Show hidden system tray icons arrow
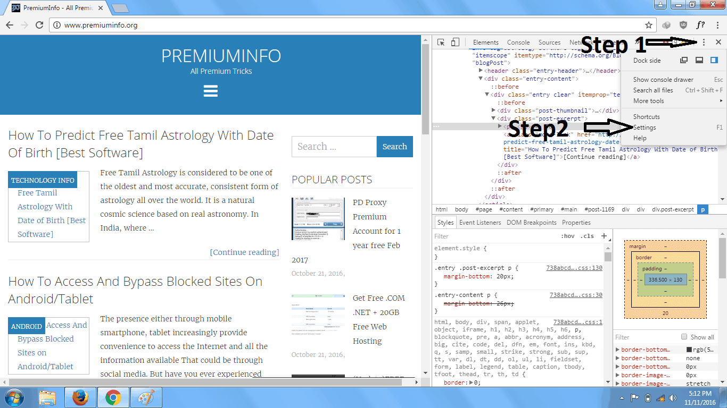 [x=622, y=397]
